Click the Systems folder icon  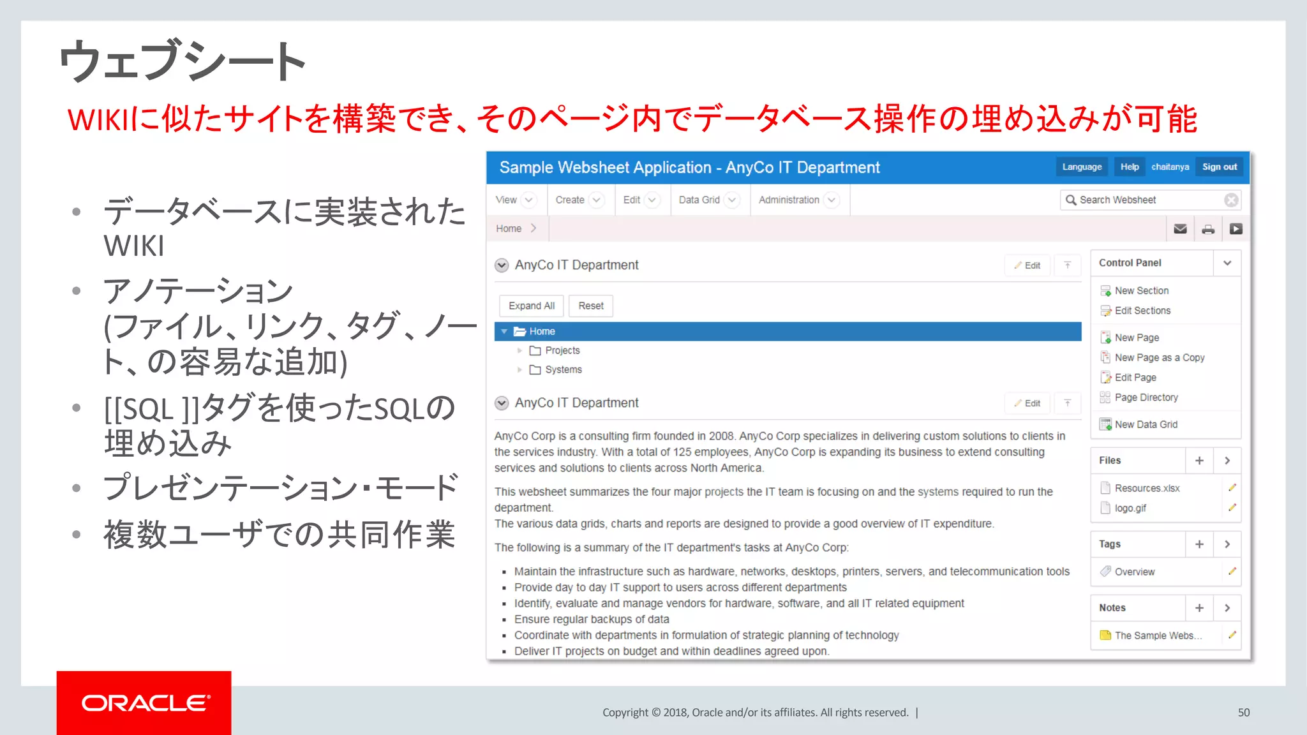click(535, 370)
